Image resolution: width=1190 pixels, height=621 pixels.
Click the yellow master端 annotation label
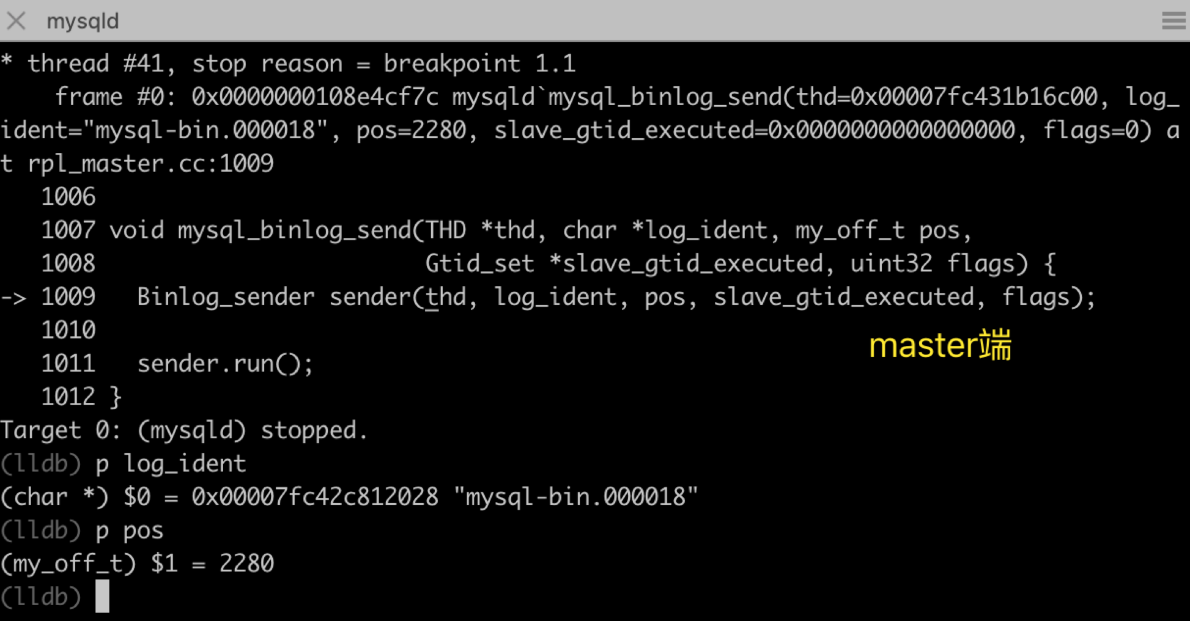pyautogui.click(x=940, y=345)
